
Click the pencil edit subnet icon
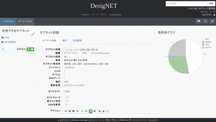coord(66,111)
